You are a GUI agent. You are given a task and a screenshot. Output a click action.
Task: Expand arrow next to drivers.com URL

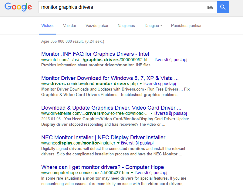(141, 84)
